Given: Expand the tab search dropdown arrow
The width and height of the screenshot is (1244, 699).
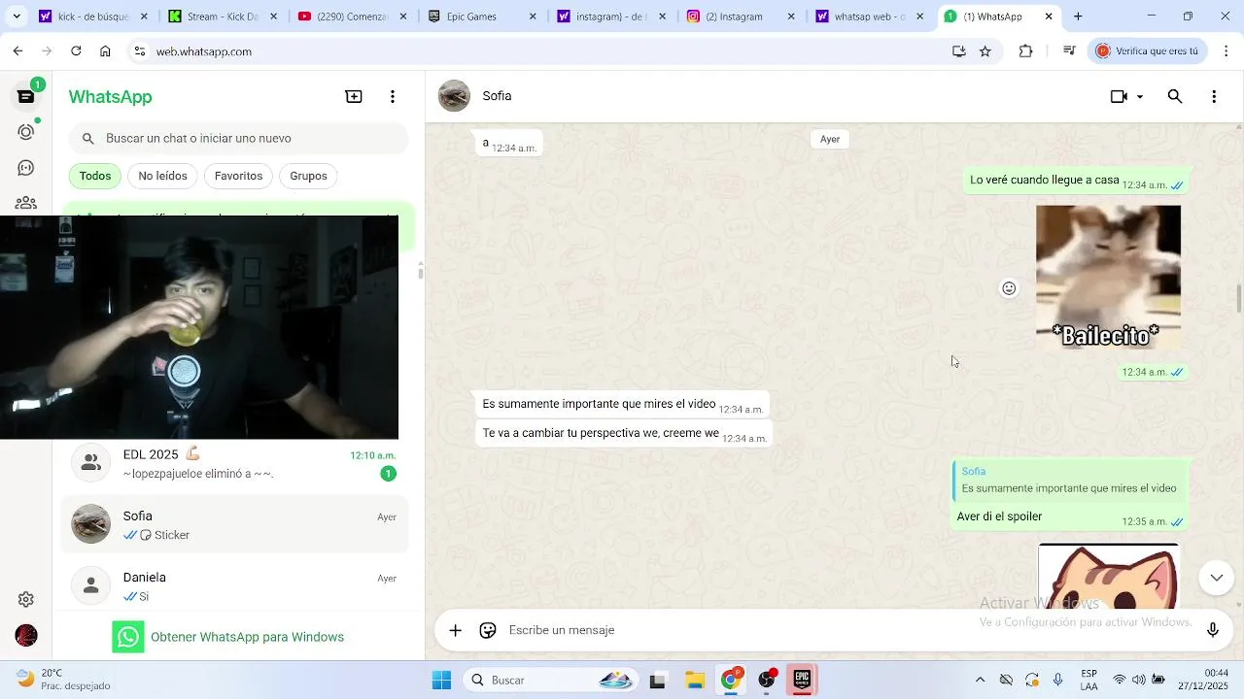Looking at the screenshot, I should (x=17, y=17).
